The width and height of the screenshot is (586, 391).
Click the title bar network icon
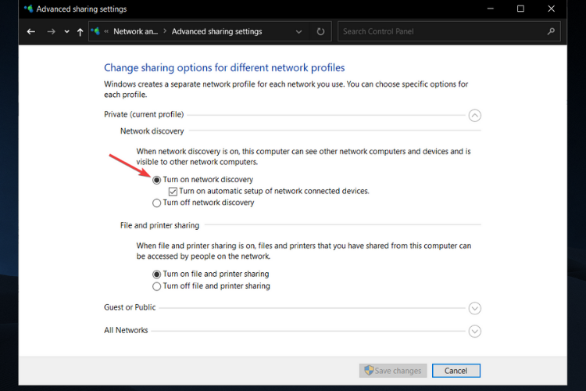pos(28,9)
